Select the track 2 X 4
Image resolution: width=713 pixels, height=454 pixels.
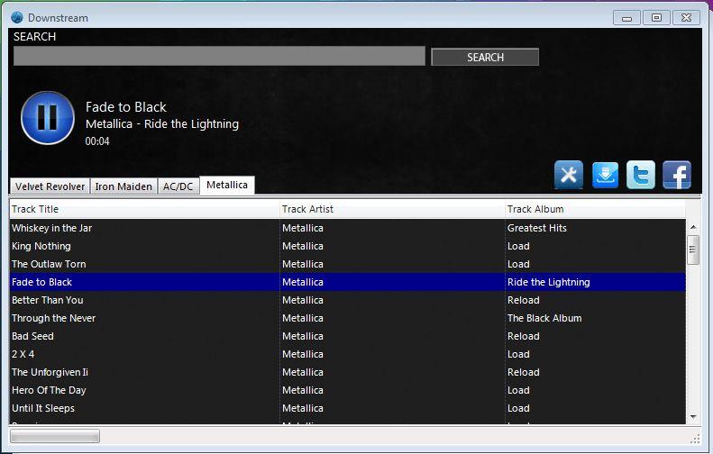point(347,354)
